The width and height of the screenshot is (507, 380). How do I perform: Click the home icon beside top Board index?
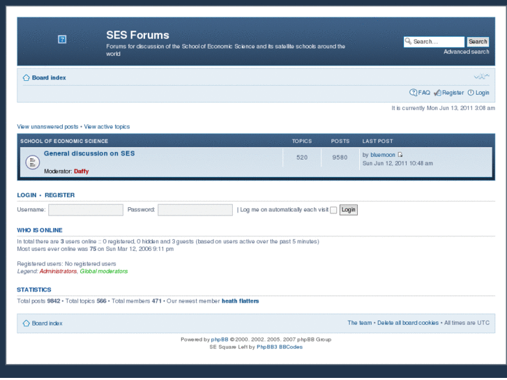pos(27,77)
